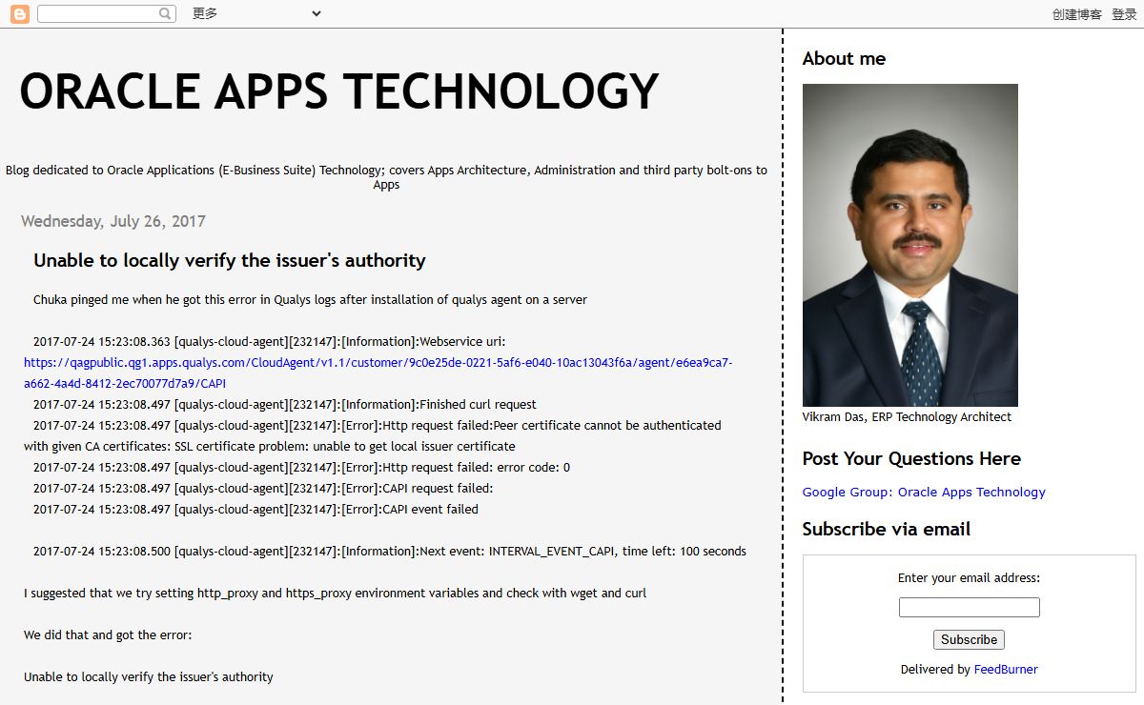Click the text Enter your email address:
Image resolution: width=1144 pixels, height=705 pixels.
click(969, 578)
